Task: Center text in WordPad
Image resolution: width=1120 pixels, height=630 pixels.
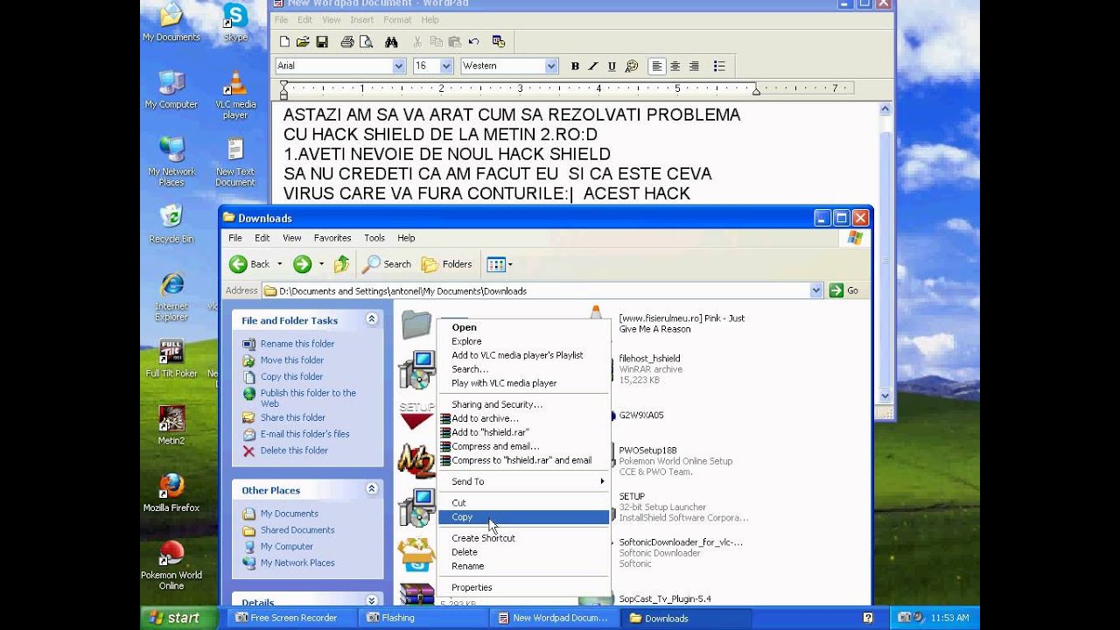Action: pyautogui.click(x=675, y=66)
